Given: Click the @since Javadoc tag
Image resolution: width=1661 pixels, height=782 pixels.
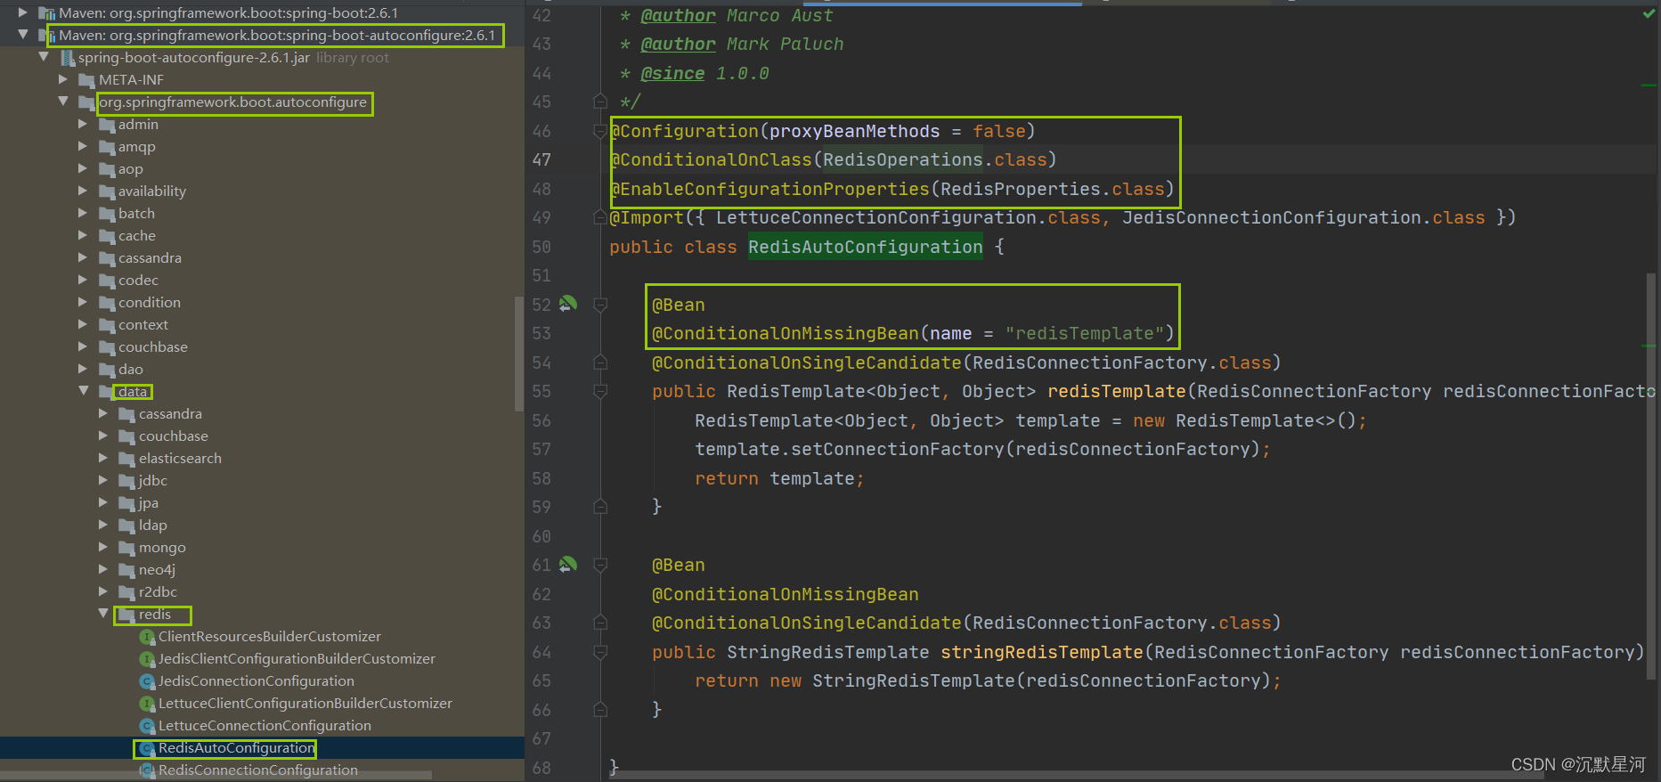Looking at the screenshot, I should pyautogui.click(x=672, y=73).
